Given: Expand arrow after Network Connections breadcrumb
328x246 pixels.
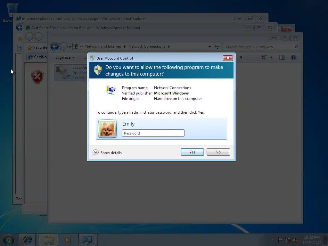Looking at the screenshot, I should tap(169, 46).
